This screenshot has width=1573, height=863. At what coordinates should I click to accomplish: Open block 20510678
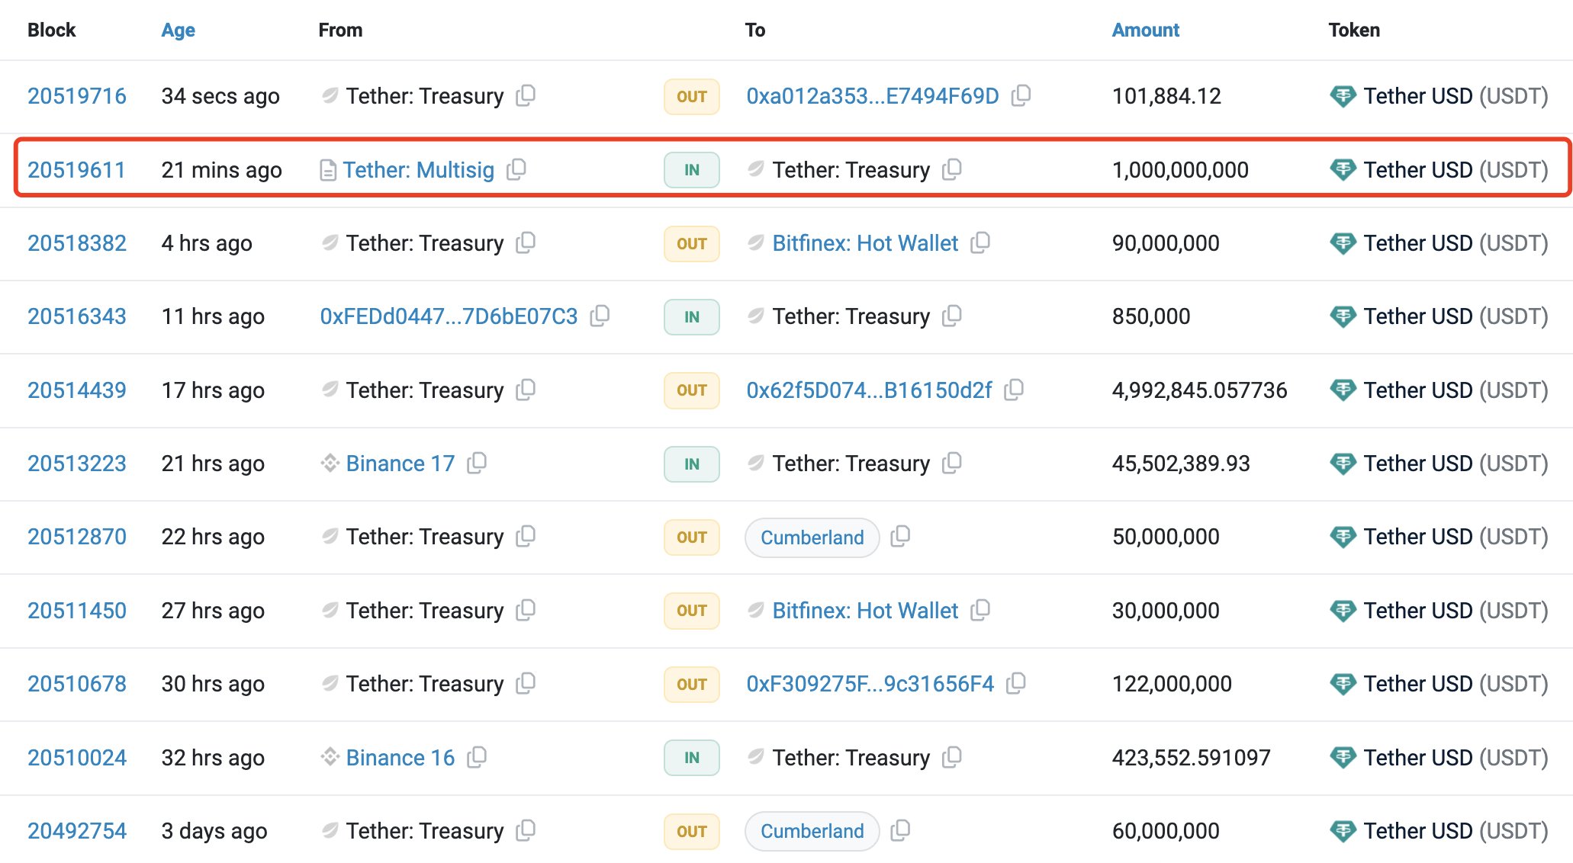coord(77,684)
